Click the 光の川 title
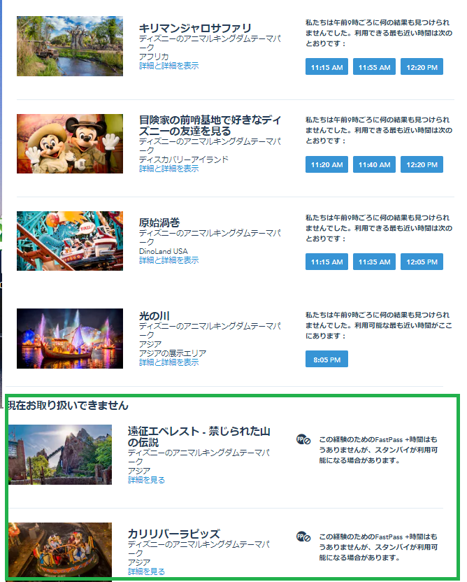Image resolution: width=467 pixels, height=582 pixels. pos(155,316)
